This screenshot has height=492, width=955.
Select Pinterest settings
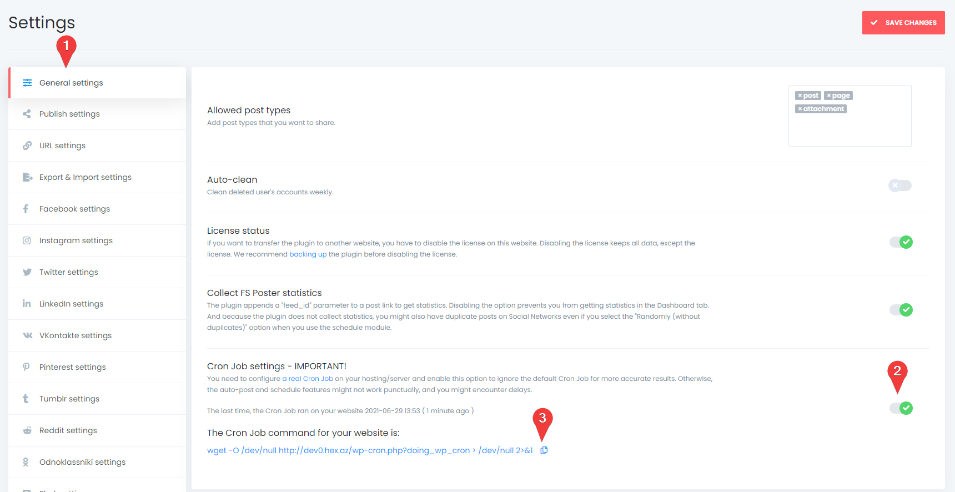pyautogui.click(x=97, y=367)
